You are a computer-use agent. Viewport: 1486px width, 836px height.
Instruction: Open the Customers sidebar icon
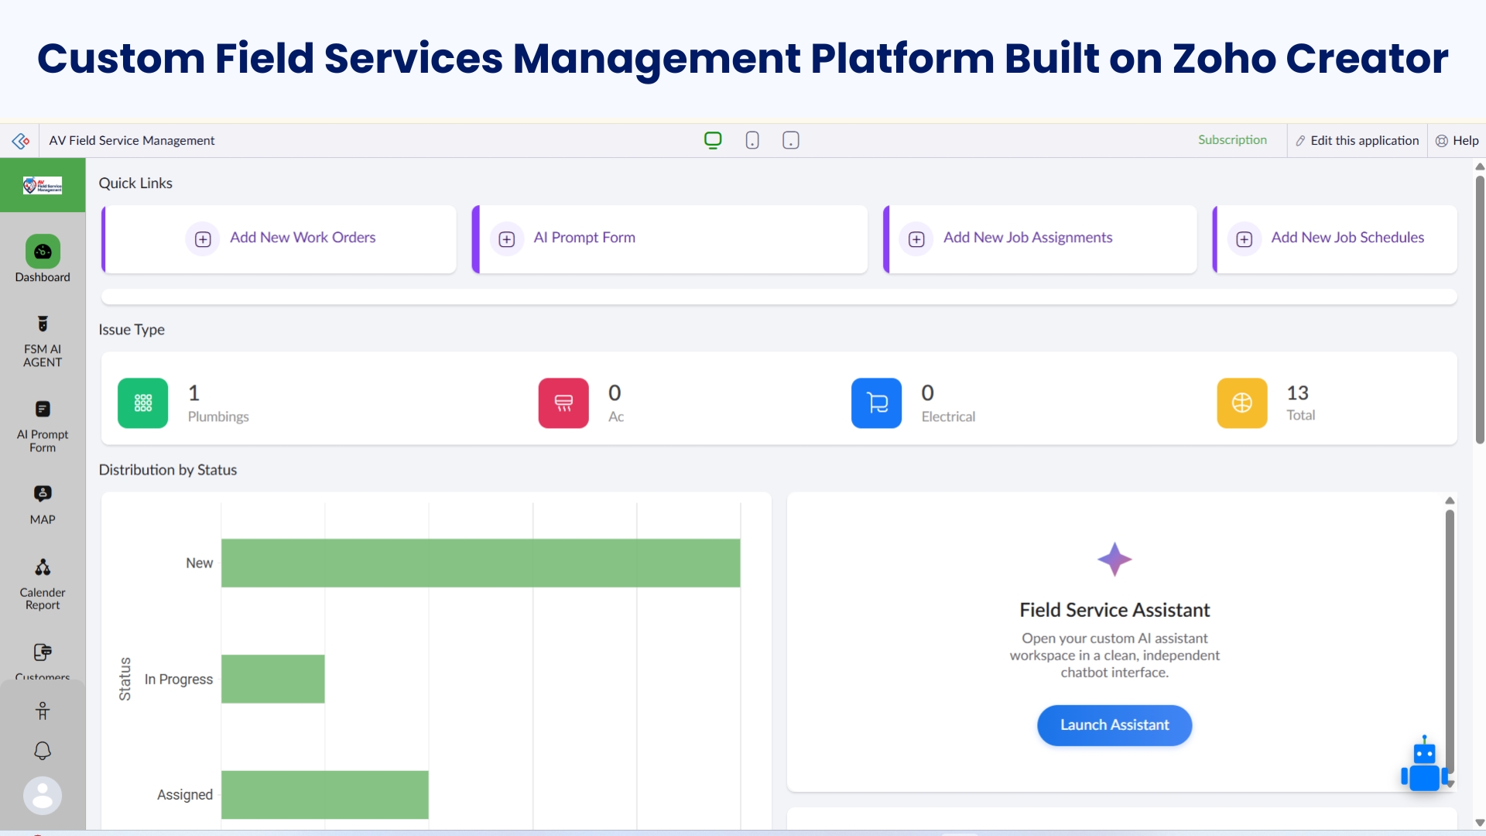pyautogui.click(x=43, y=652)
